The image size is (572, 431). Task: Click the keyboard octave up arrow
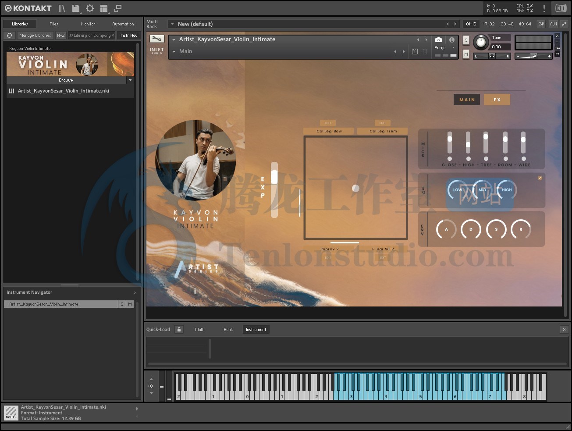[151, 379]
